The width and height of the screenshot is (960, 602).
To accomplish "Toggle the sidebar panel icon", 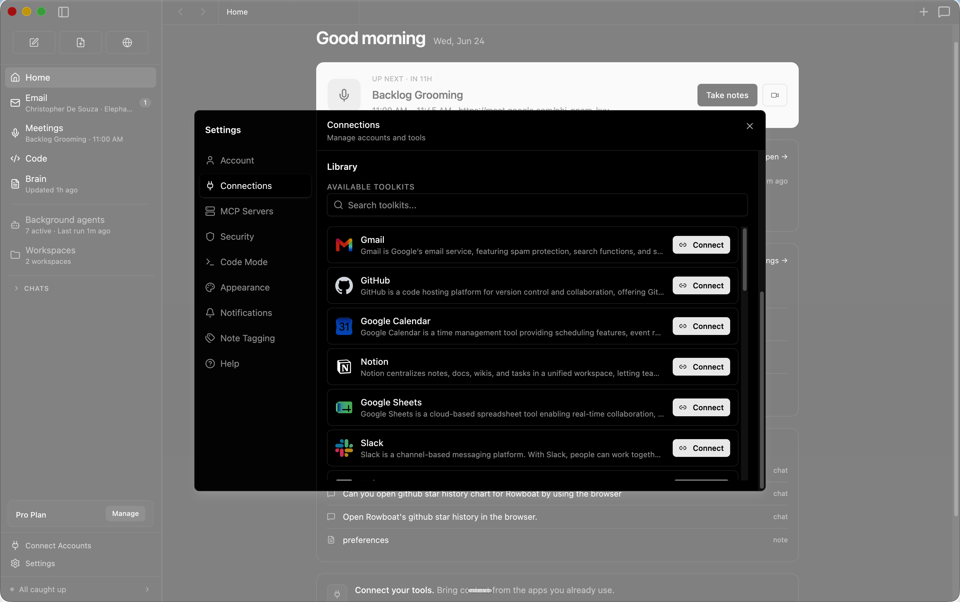I will tap(64, 12).
